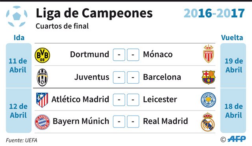
Task: Select the Vuelta column heading
Action: pos(232,37)
